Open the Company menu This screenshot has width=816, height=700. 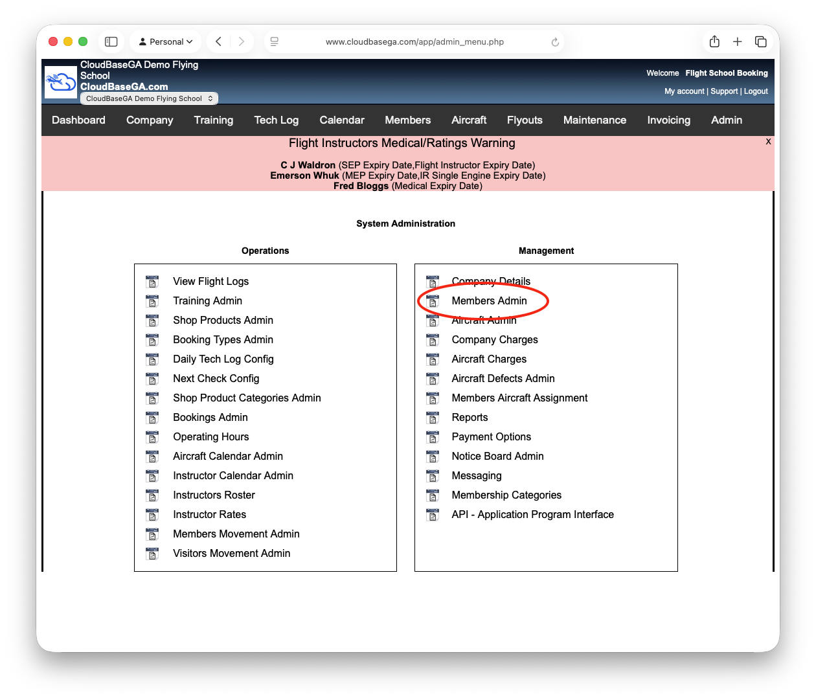click(150, 120)
